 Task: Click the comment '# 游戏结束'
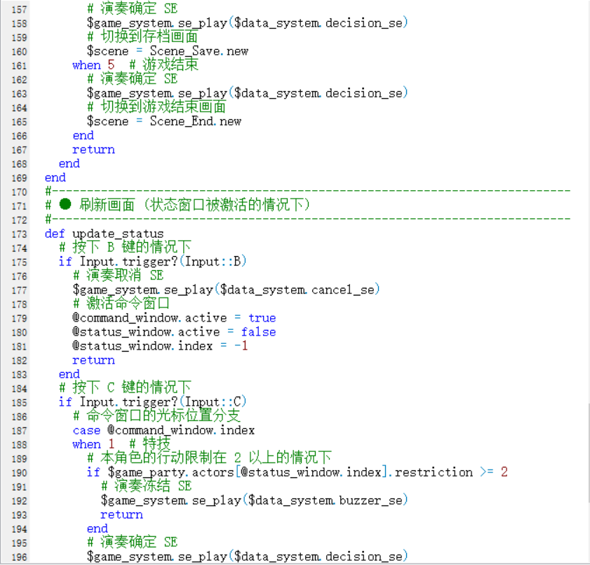163,65
